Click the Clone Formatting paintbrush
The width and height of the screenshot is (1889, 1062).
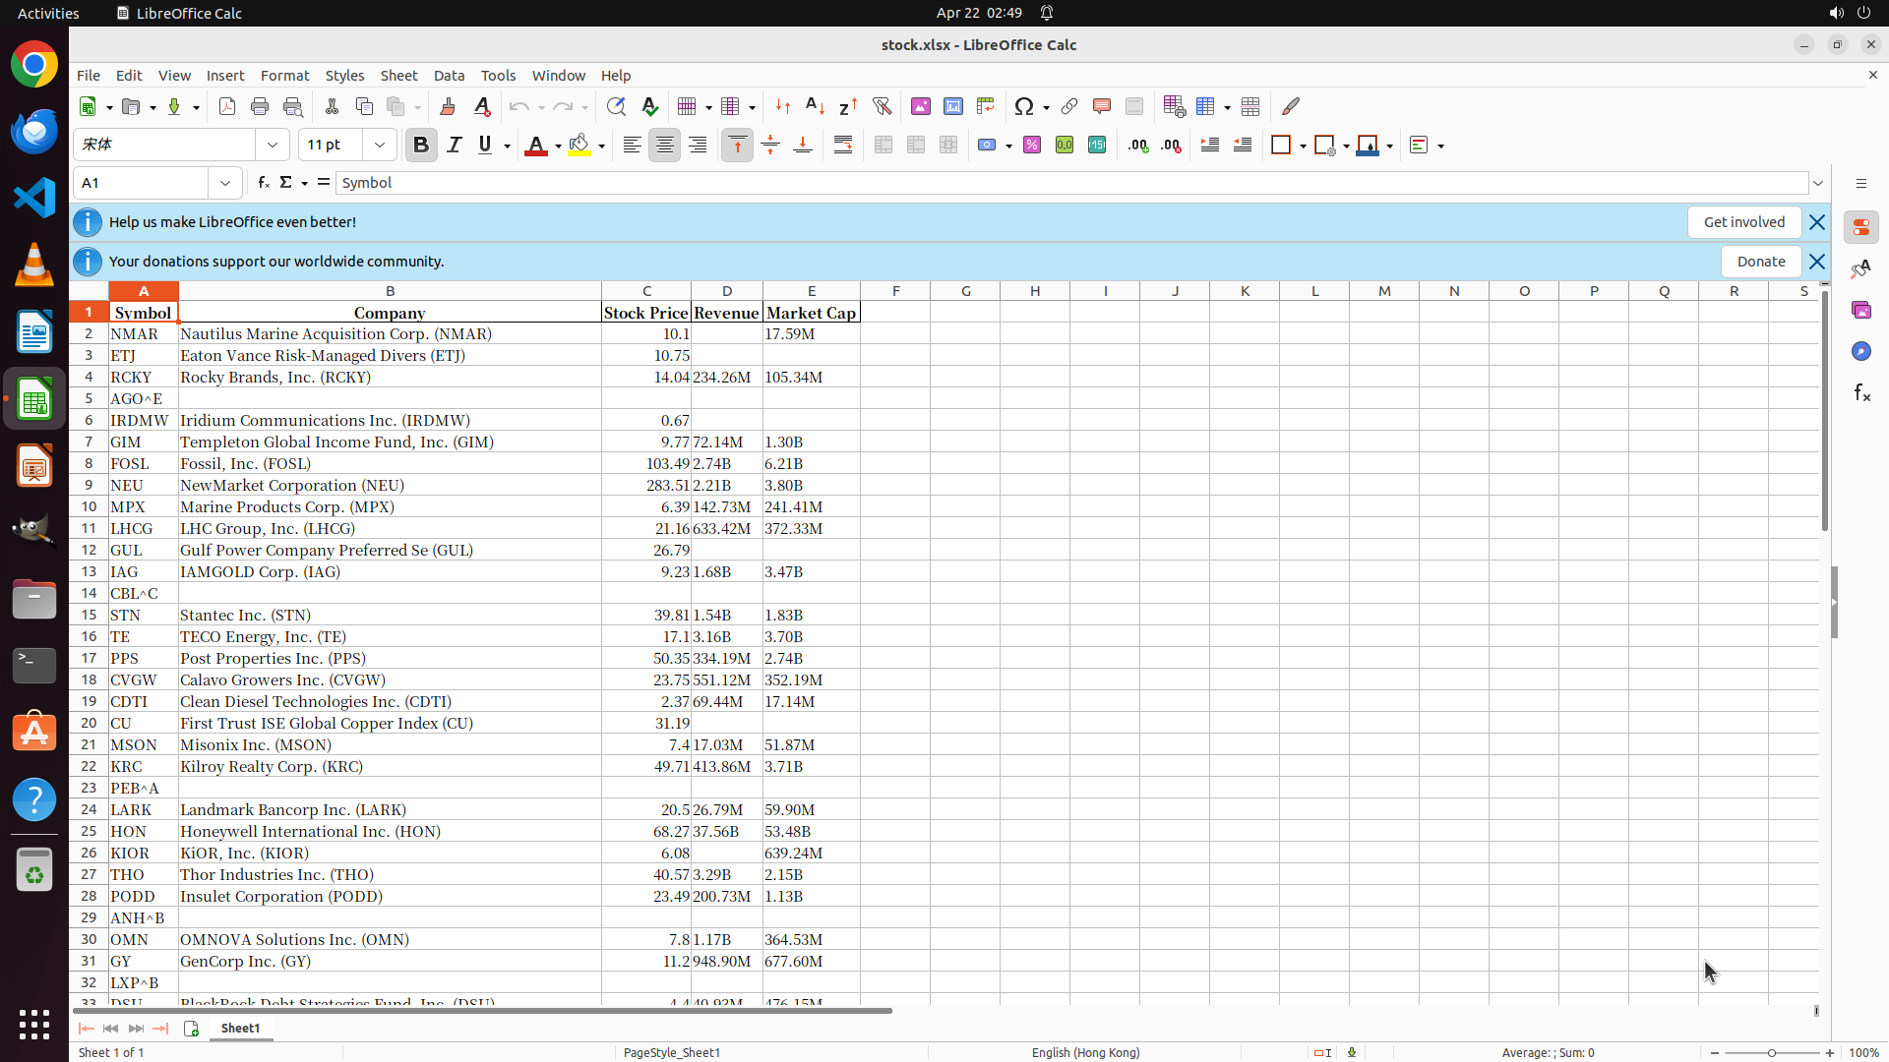pyautogui.click(x=448, y=106)
